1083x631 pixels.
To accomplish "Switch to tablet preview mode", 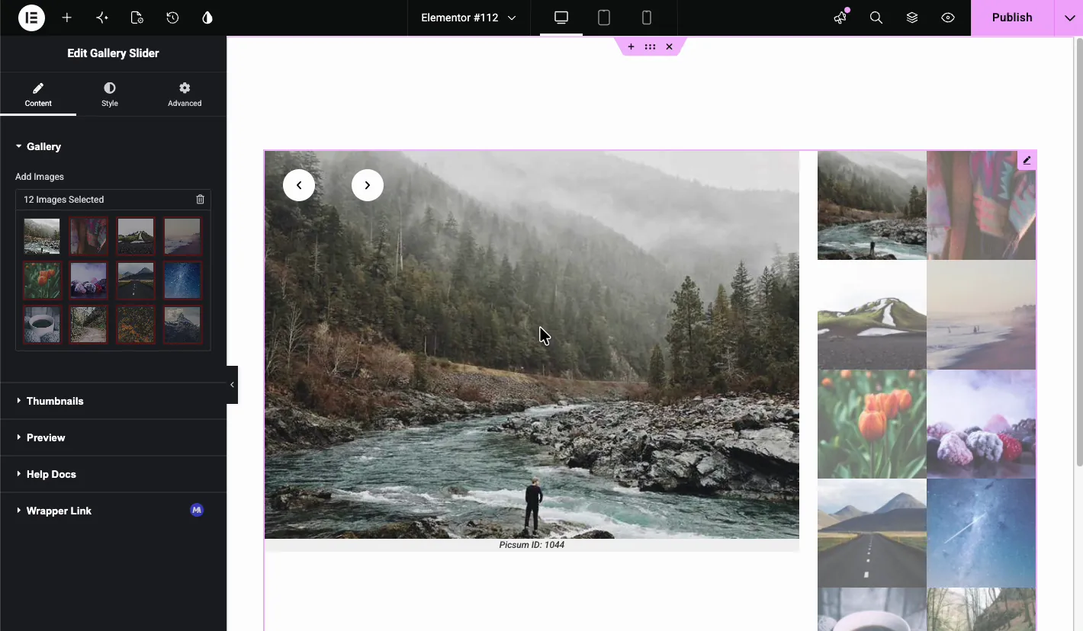I will click(604, 18).
